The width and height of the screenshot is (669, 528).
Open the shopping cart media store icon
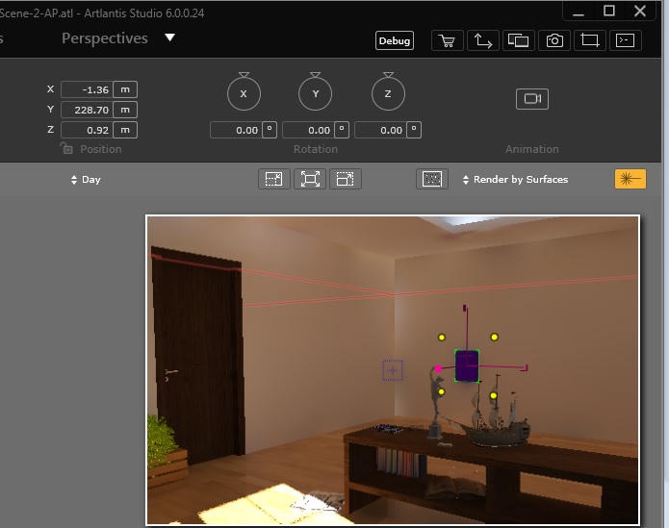448,41
